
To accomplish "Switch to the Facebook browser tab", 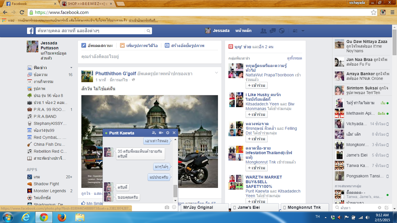I will pos(31,4).
